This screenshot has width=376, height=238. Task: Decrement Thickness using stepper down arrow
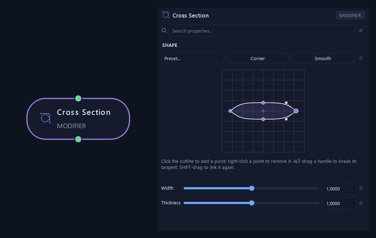pyautogui.click(x=352, y=206)
